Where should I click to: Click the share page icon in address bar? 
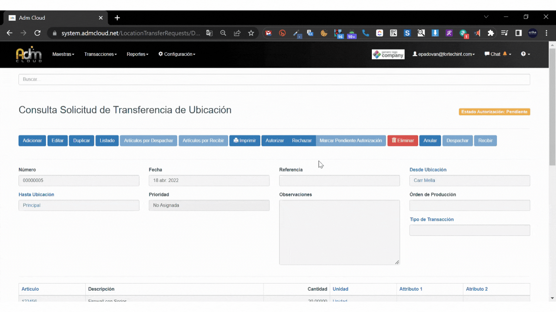237,33
